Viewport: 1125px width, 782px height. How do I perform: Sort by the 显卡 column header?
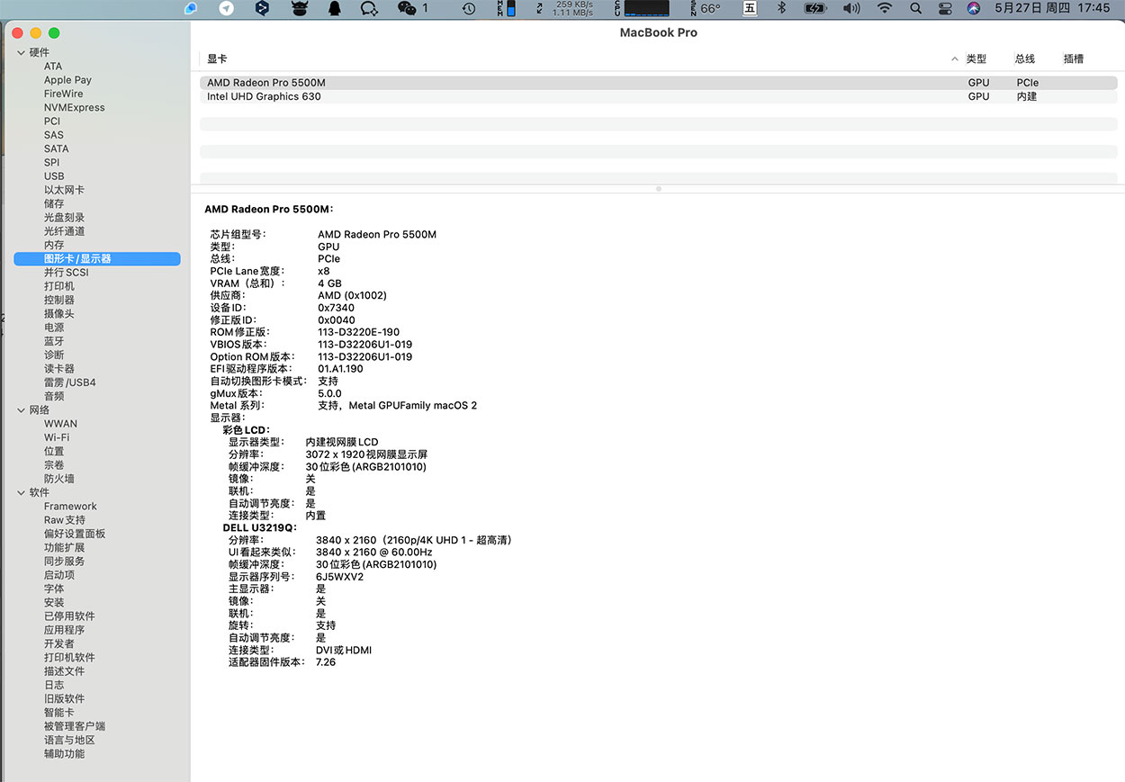(217, 58)
